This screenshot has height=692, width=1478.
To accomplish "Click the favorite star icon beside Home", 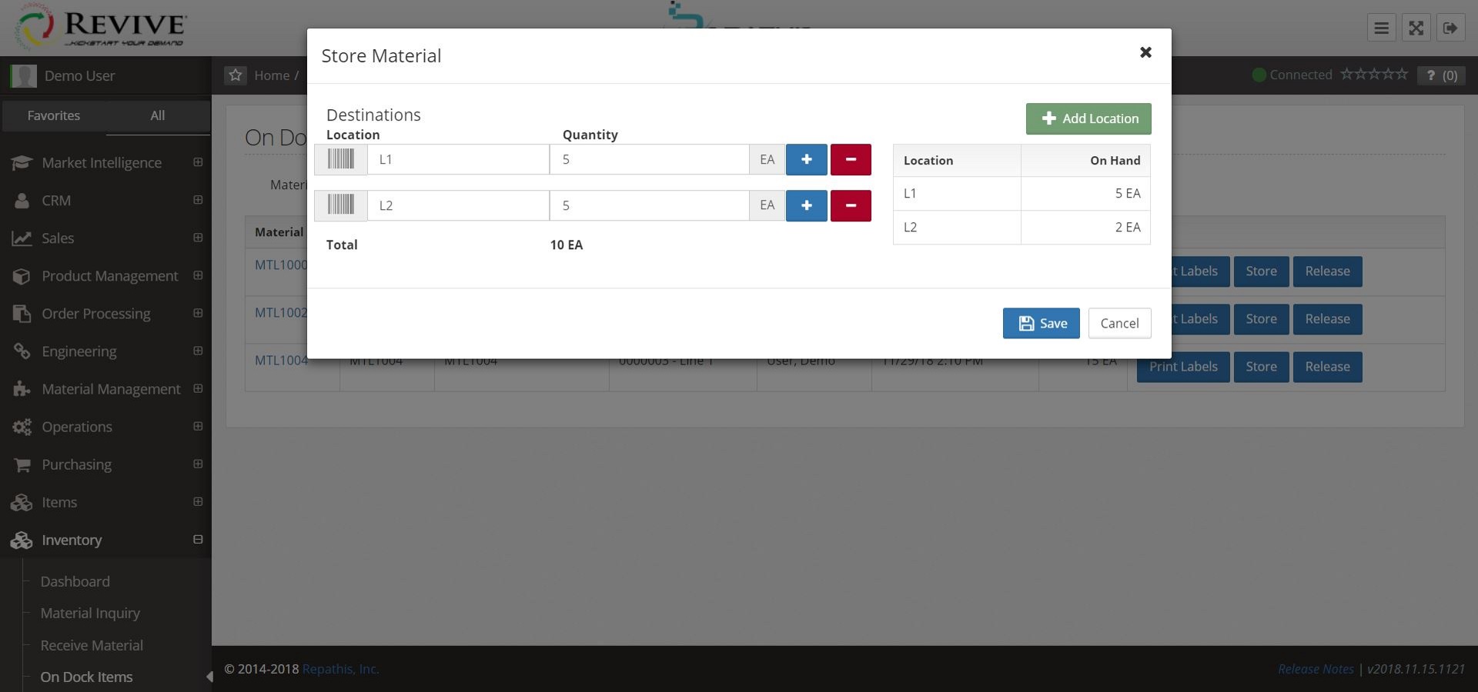I will (236, 75).
